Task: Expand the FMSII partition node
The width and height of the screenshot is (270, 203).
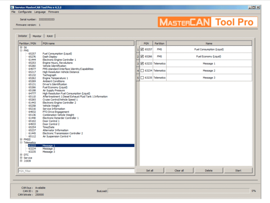Action: [x=21, y=140]
